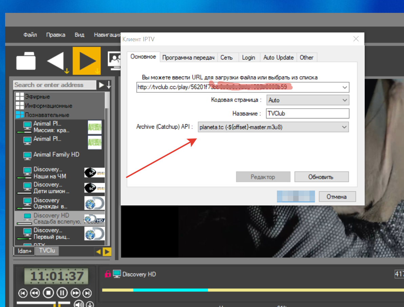This screenshot has width=404, height=307.
Task: Expand the playlist URL dropdown
Action: 345,87
